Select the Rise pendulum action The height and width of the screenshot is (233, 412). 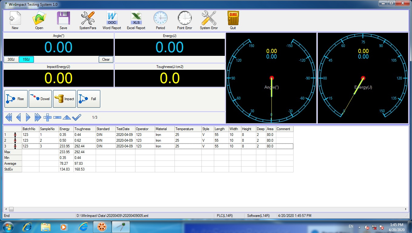16,99
